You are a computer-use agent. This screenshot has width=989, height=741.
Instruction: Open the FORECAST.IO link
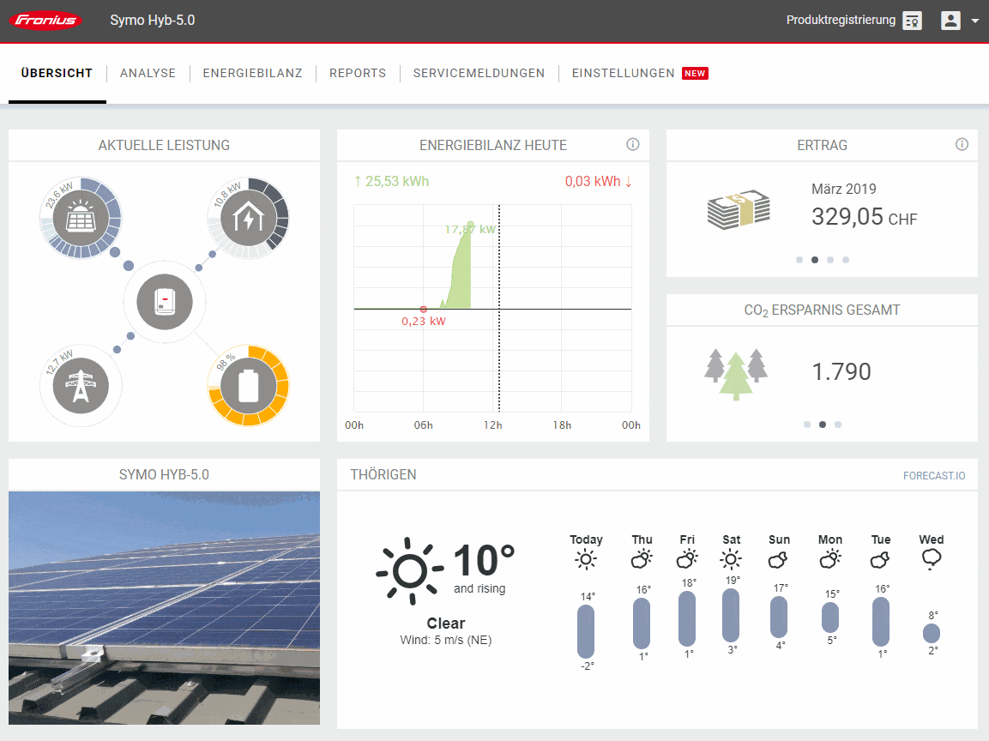pyautogui.click(x=934, y=475)
